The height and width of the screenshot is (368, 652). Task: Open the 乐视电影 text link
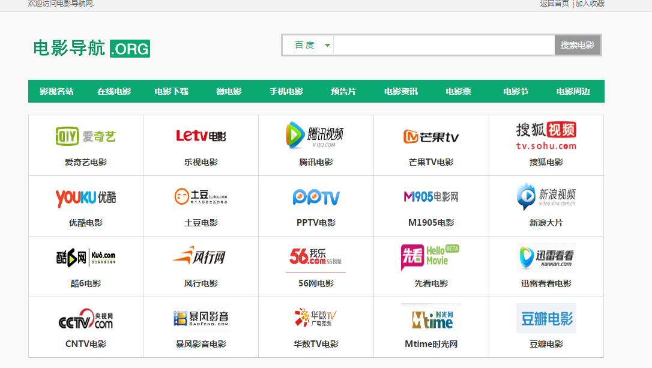pos(201,162)
